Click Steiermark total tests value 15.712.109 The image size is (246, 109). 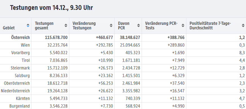57,68
